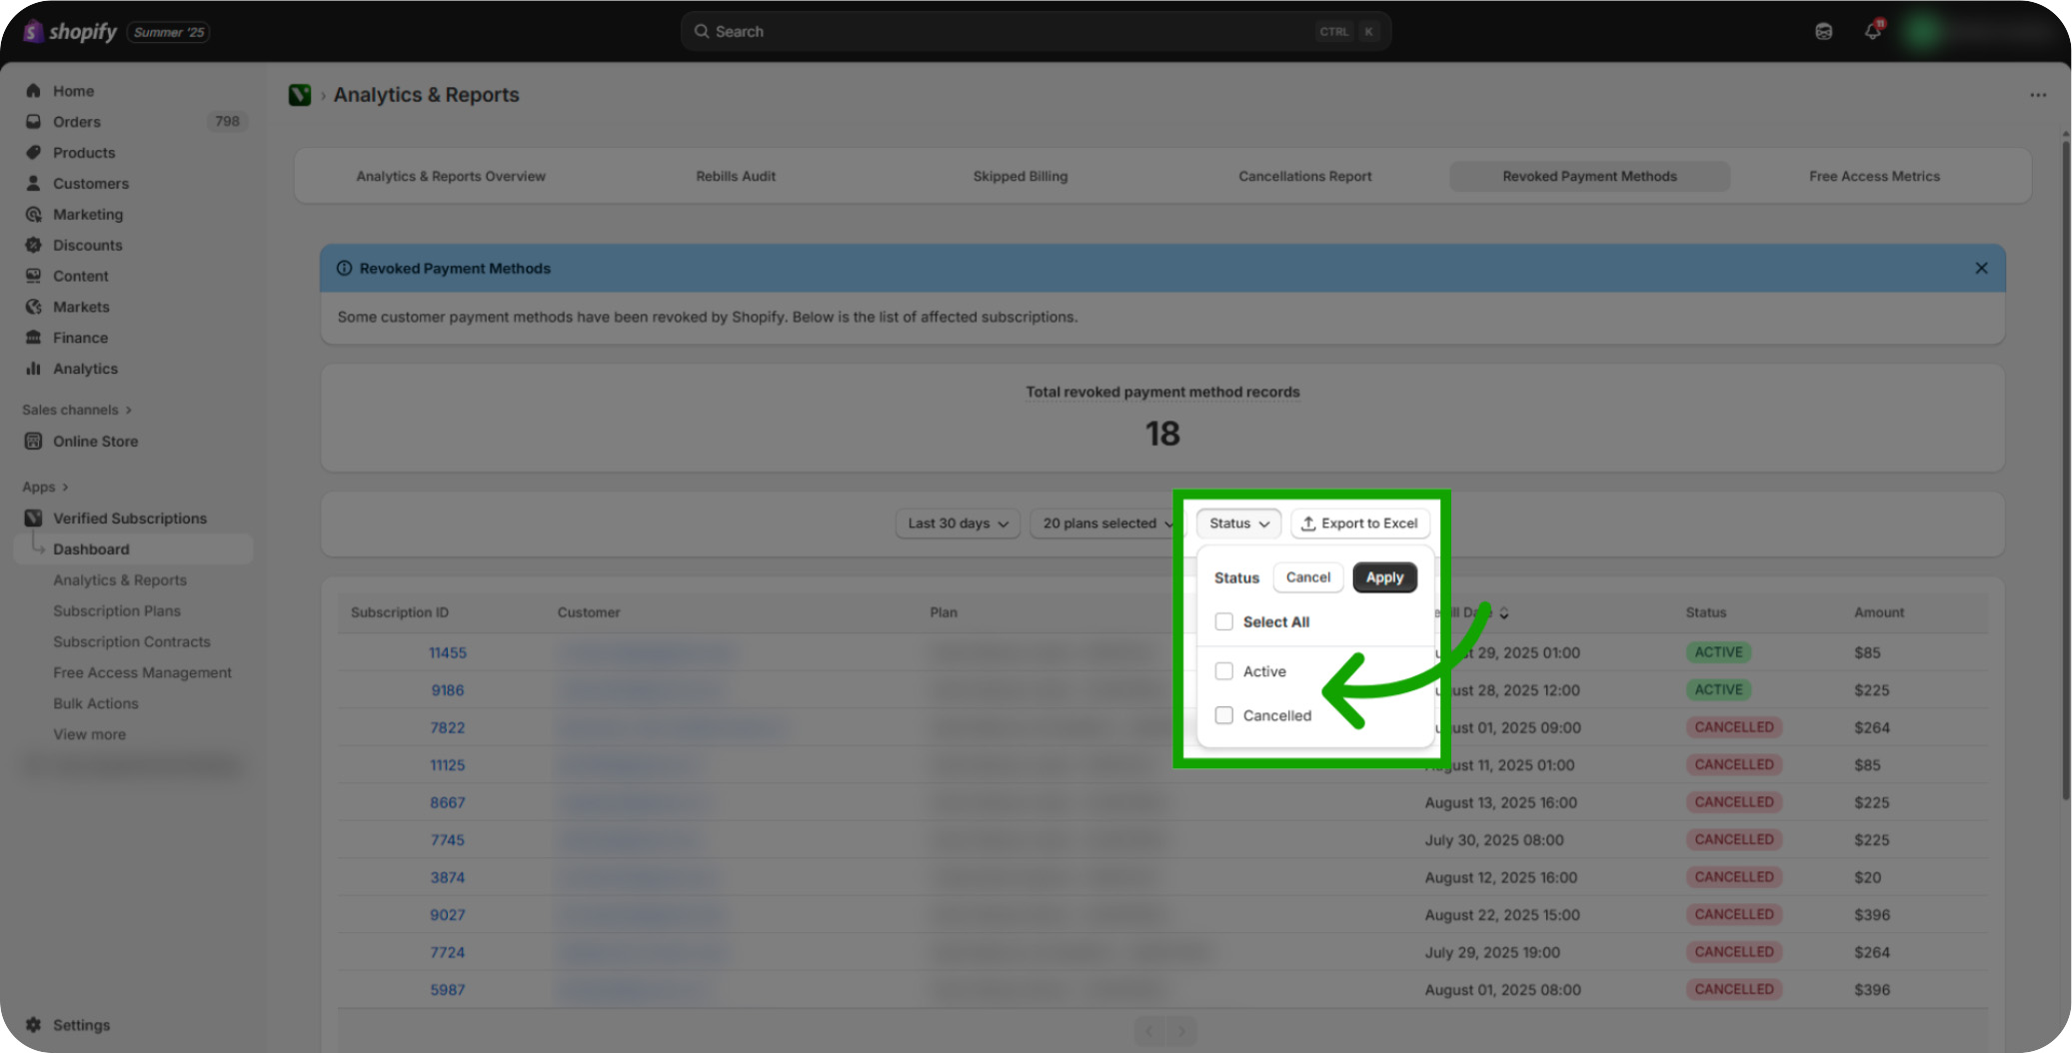Open subscription ID 8667 link
The image size is (2072, 1053).
pyautogui.click(x=448, y=802)
